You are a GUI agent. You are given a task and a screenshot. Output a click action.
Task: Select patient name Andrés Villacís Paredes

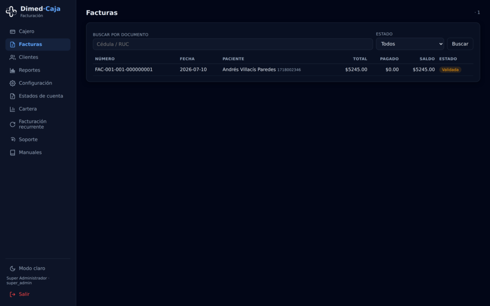(x=249, y=69)
